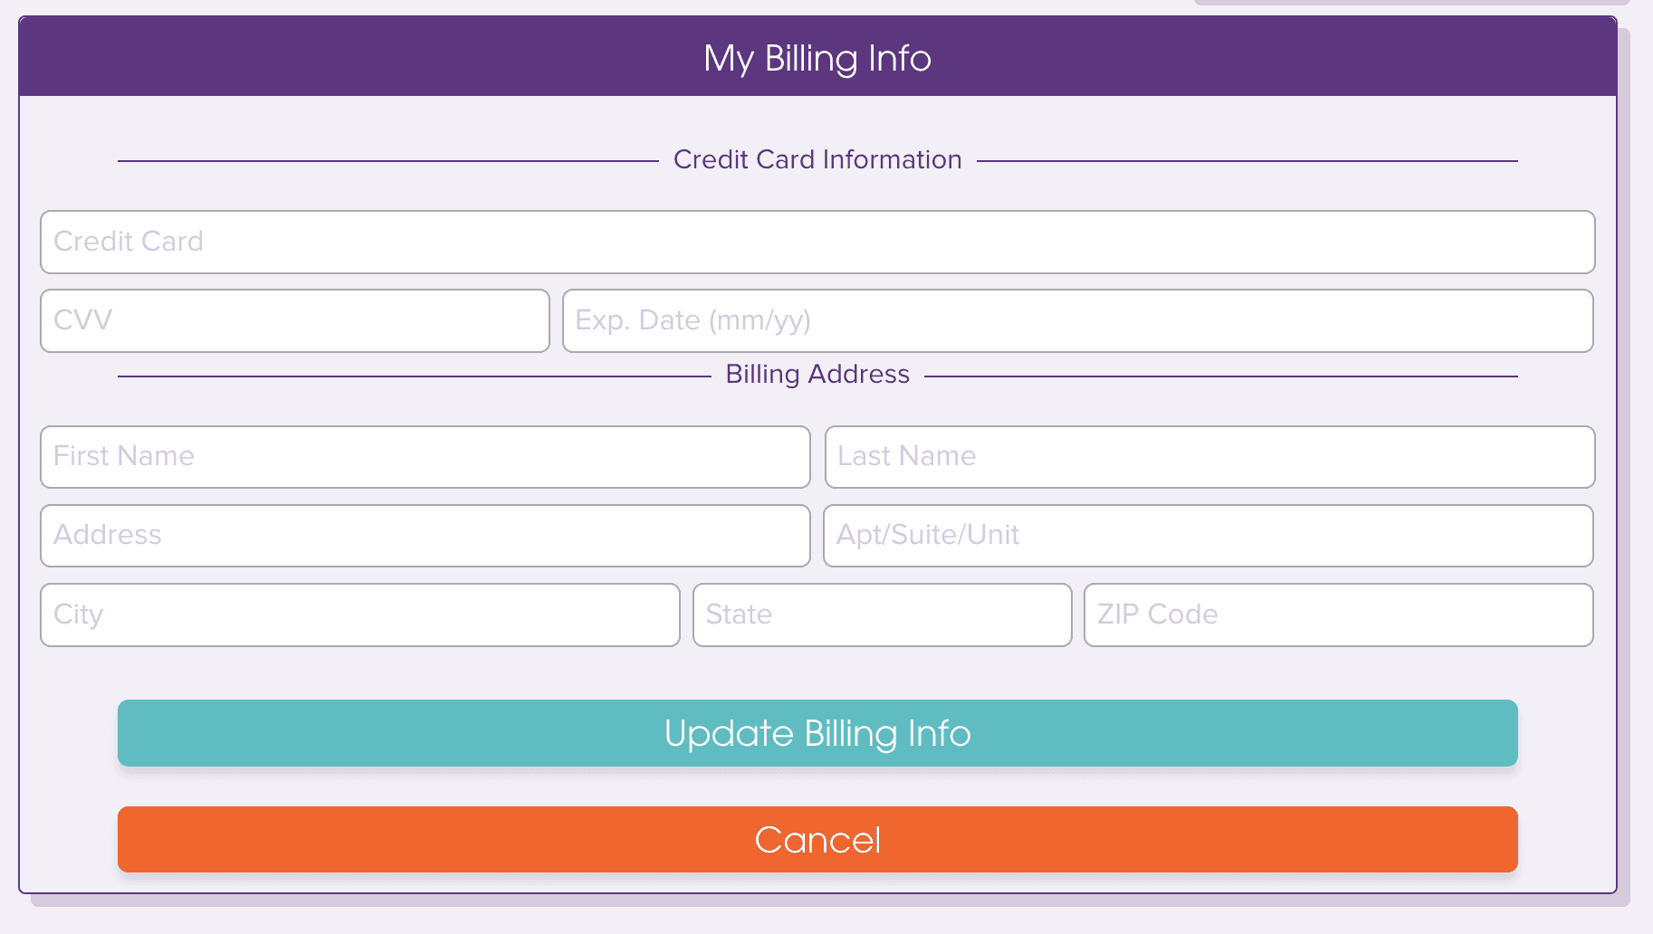Click divider line right of Credit Card Information
This screenshot has width=1653, height=934.
[1247, 161]
